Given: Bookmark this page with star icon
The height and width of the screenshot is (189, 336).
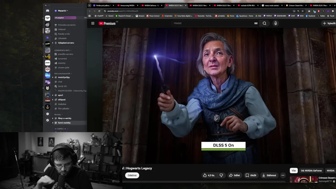Looking at the screenshot, I should [303, 11].
